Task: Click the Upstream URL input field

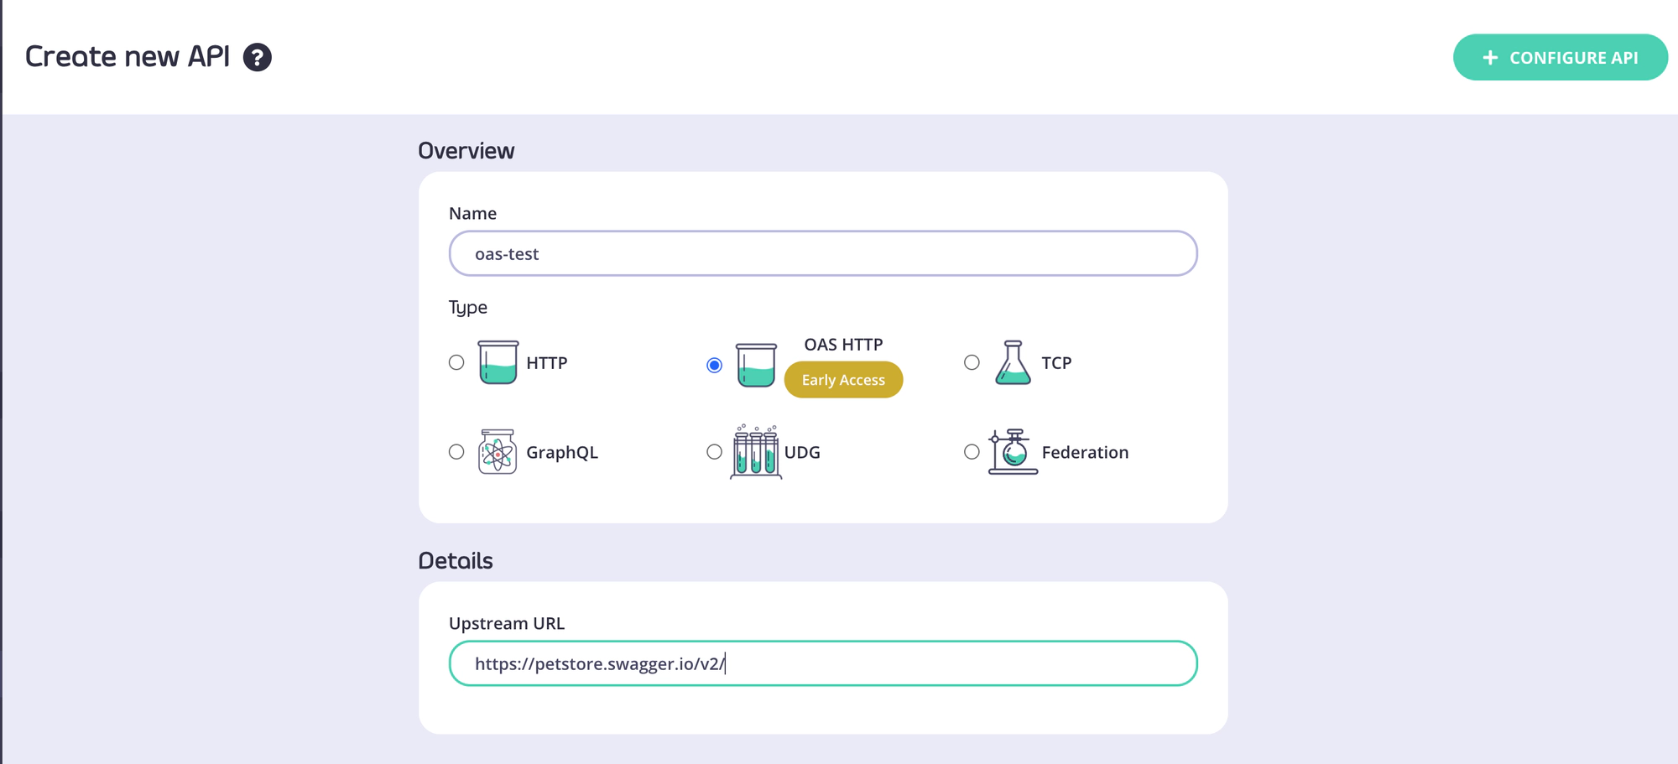Action: pos(822,663)
